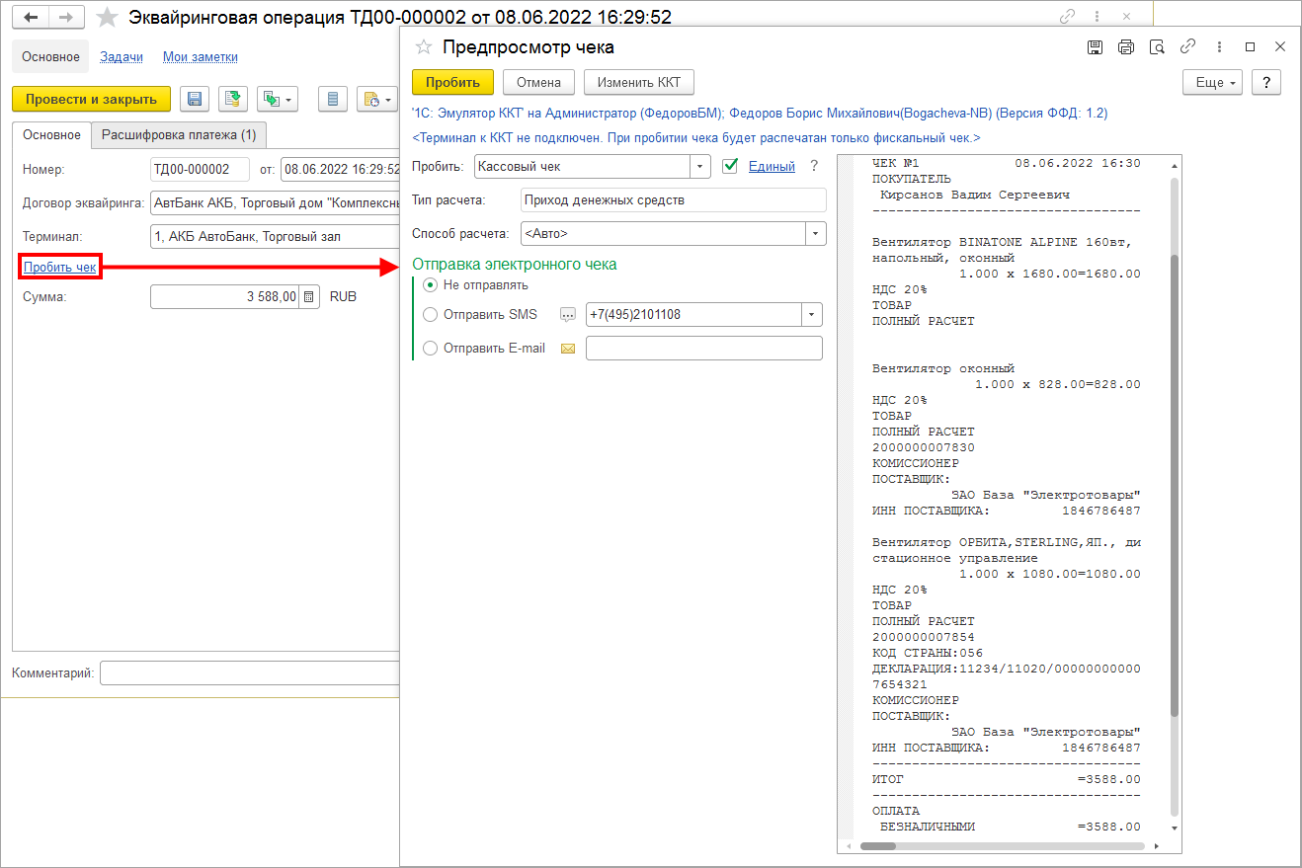The width and height of the screenshot is (1302, 868).
Task: Expand the Способ расчета dropdown arrow
Action: 816,234
